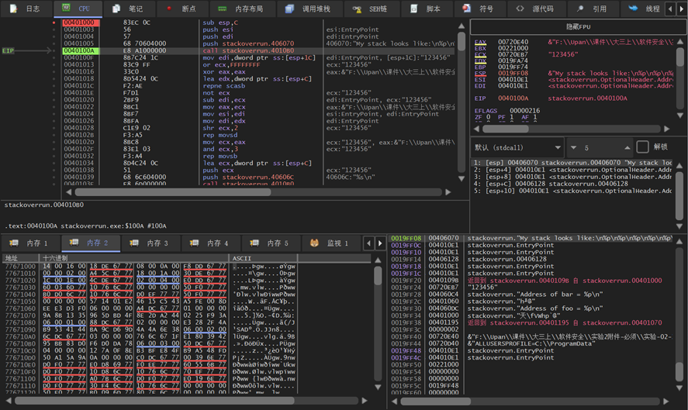This screenshot has height=410, width=688.
Task: Open the 符号 symbols tab icon
Action: pyautogui.click(x=467, y=9)
